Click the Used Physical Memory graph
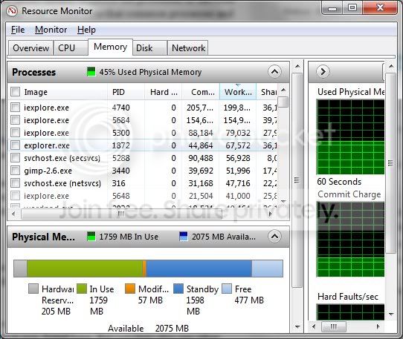 pyautogui.click(x=350, y=137)
